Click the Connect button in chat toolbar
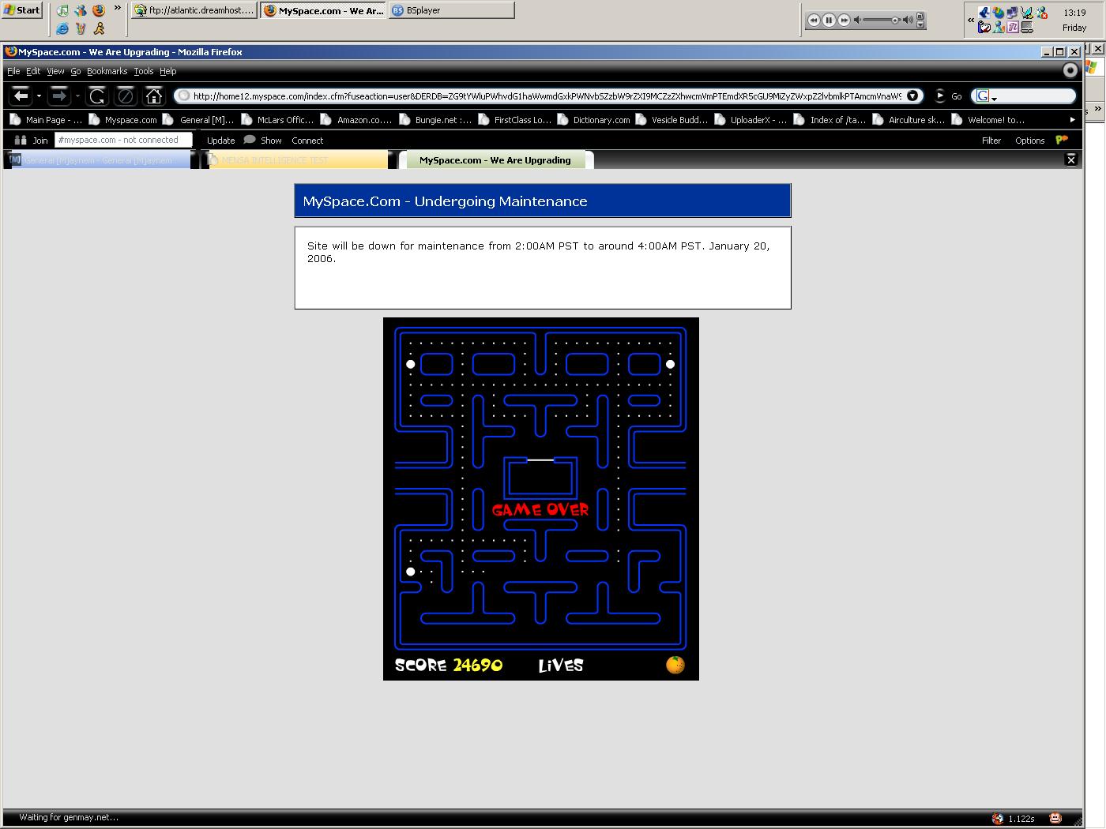 click(307, 141)
